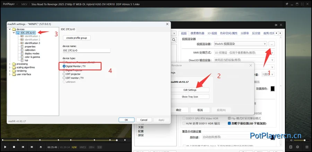Select CRT projector device type
Image resolution: width=312 pixels, height=152 pixels.
(72, 74)
